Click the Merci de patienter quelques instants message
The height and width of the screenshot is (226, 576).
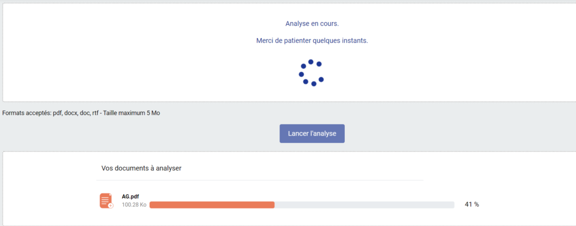pos(312,40)
